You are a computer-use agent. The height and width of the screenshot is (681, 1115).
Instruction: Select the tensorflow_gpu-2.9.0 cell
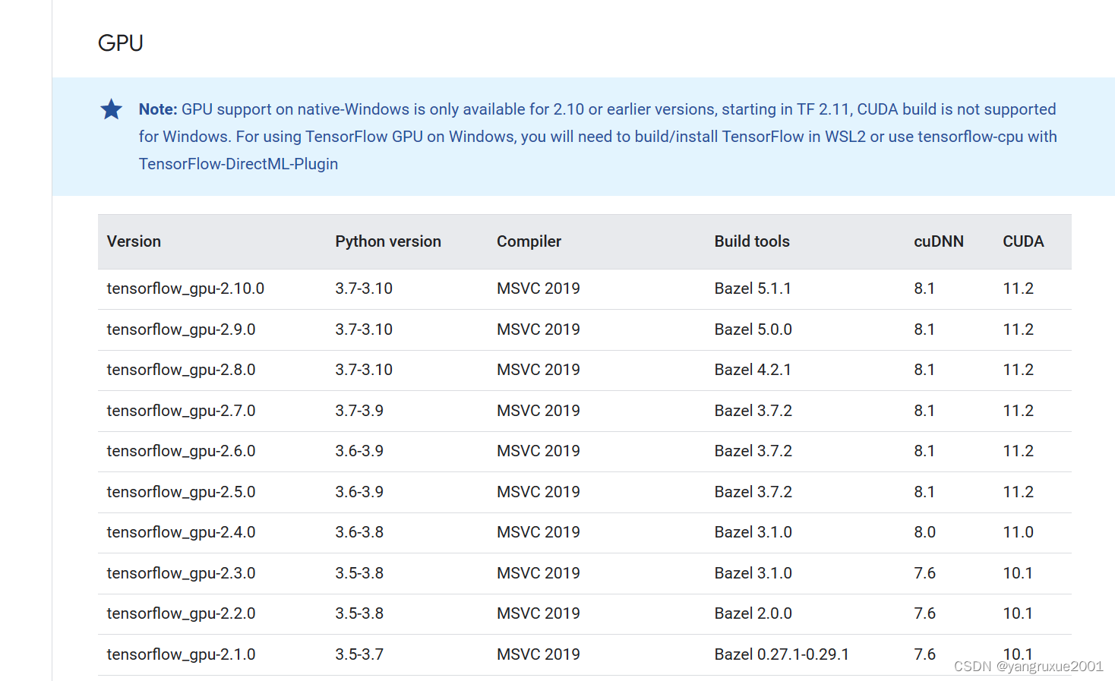(x=181, y=330)
